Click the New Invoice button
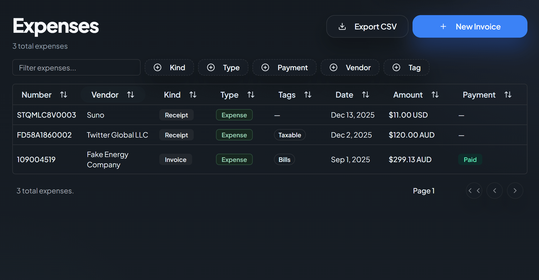 point(469,26)
